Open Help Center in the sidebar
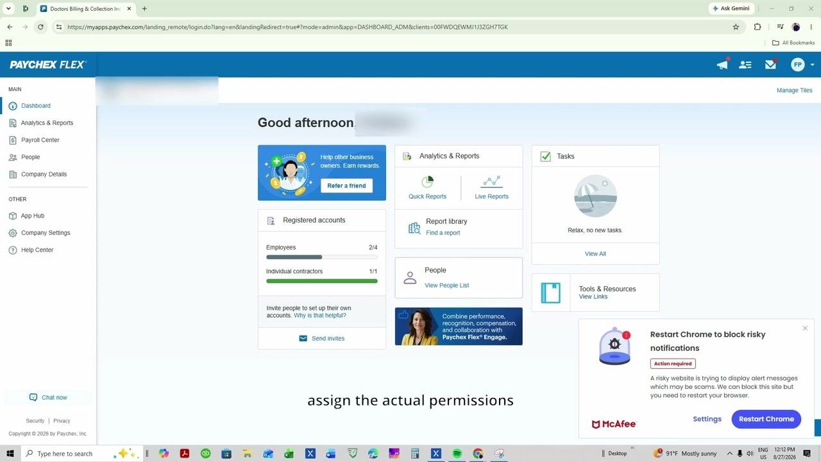821x462 pixels. point(37,250)
